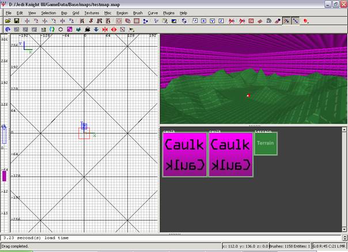Select the Caulk texture beside the Terrain swatch
348x252 pixels.
230,155
